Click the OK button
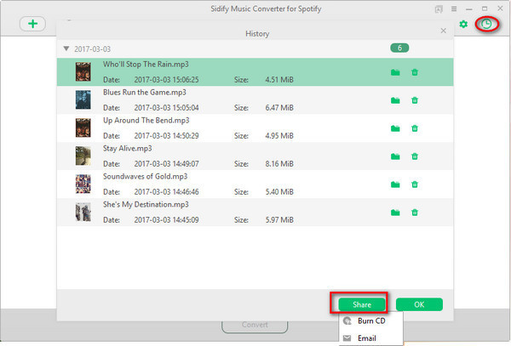511x346 pixels. [x=419, y=304]
